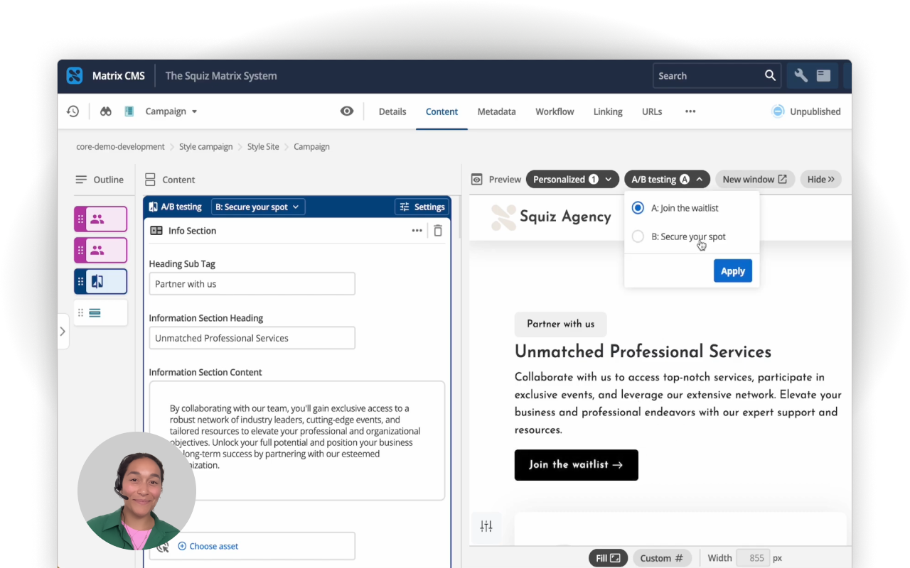Switch to the Metadata tab

tap(496, 111)
